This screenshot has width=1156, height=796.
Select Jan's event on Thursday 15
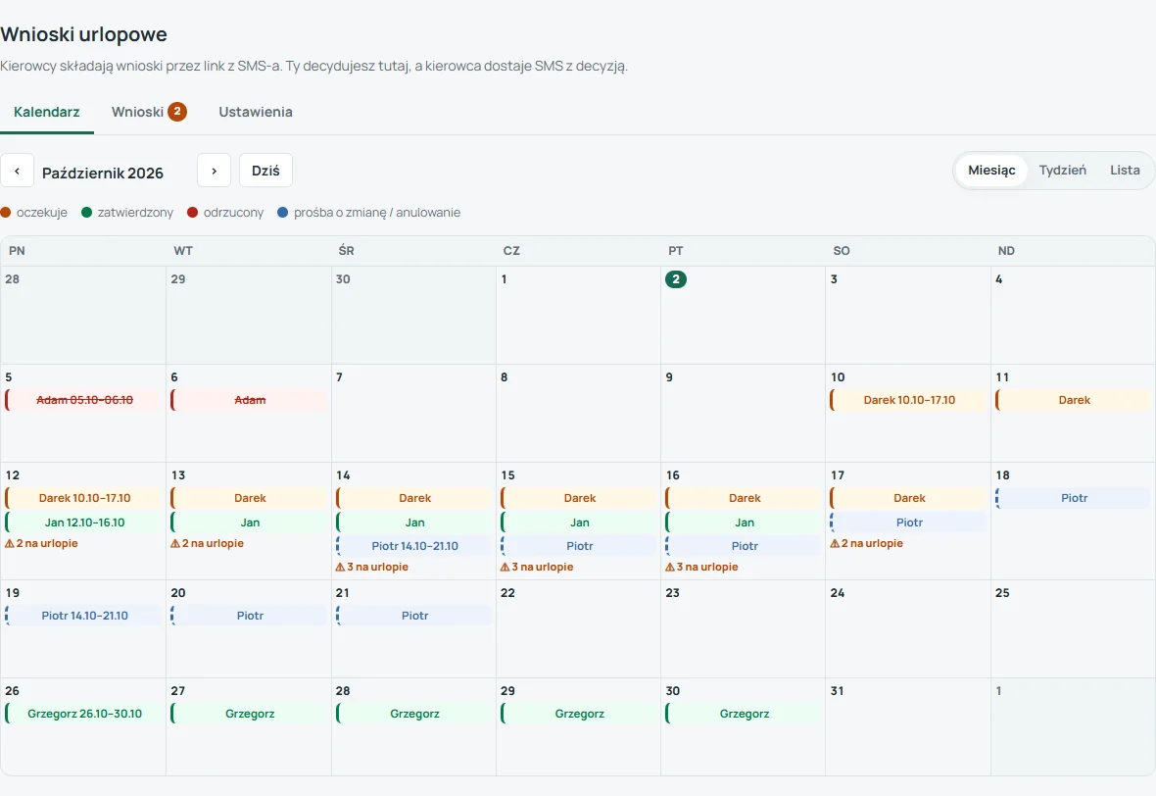[579, 522]
